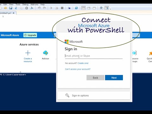Click the Resource groups cube icon
This screenshot has height=114, width=152.
tap(134, 53)
